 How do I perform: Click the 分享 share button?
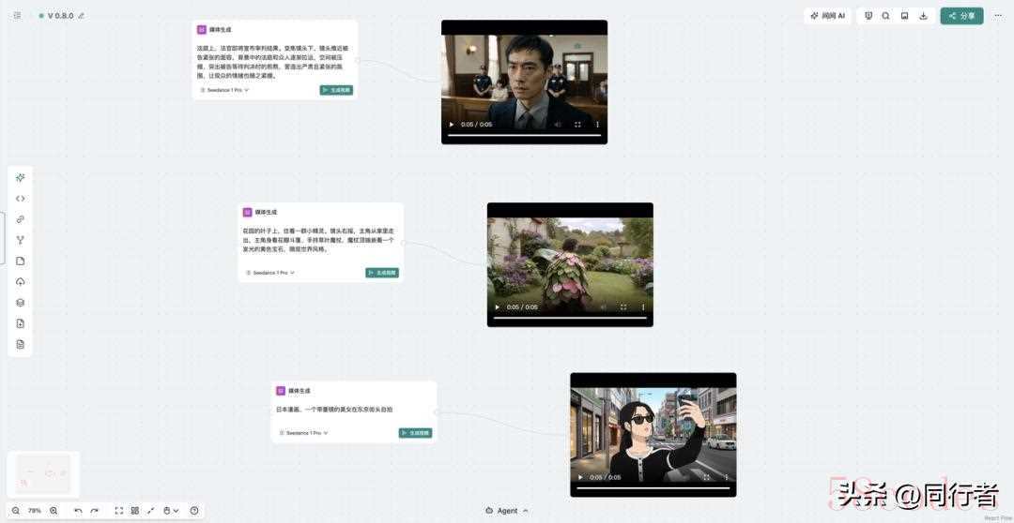(961, 16)
